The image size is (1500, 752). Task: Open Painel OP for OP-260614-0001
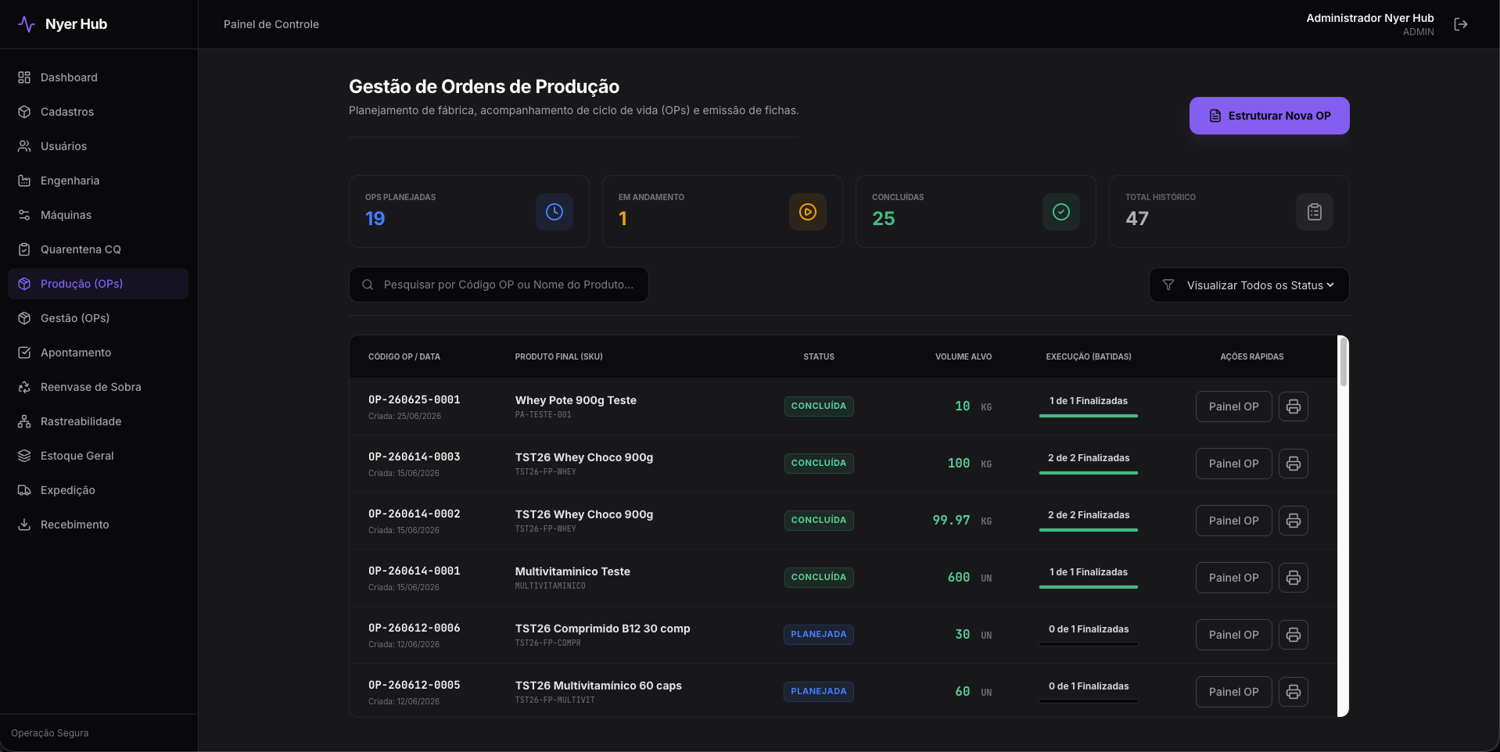[1233, 578]
